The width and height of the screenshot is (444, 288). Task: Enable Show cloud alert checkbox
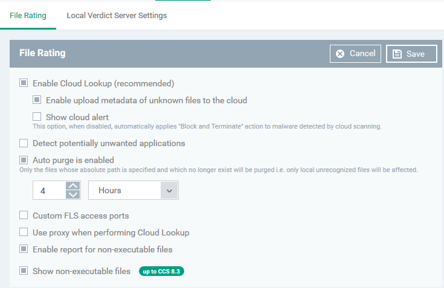point(37,117)
